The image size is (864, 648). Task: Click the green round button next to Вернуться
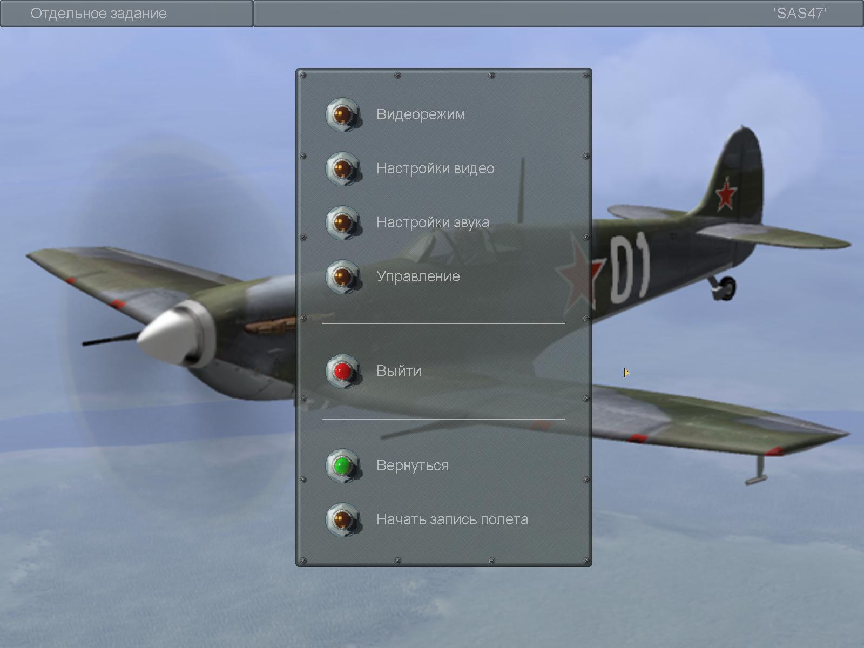point(343,465)
